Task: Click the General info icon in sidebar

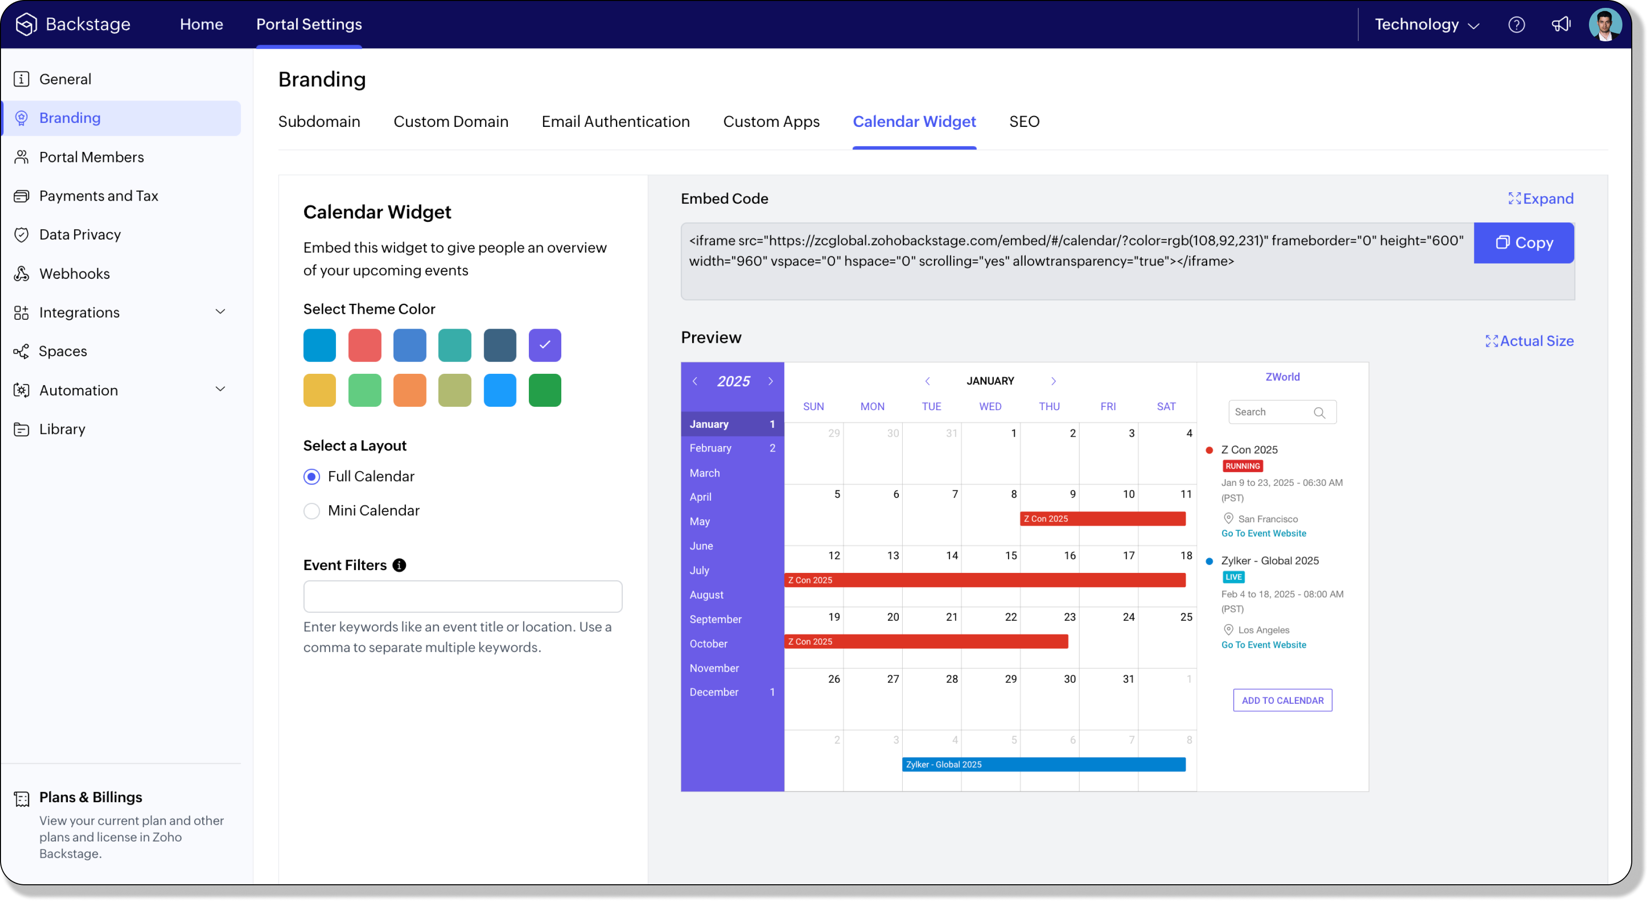Action: (21, 79)
